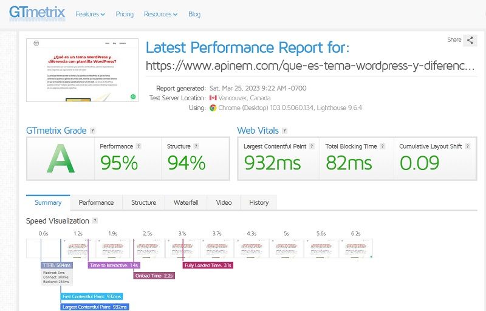
Task: Open the filmstrip frame at 6.2s
Action: pyautogui.click(x=356, y=248)
